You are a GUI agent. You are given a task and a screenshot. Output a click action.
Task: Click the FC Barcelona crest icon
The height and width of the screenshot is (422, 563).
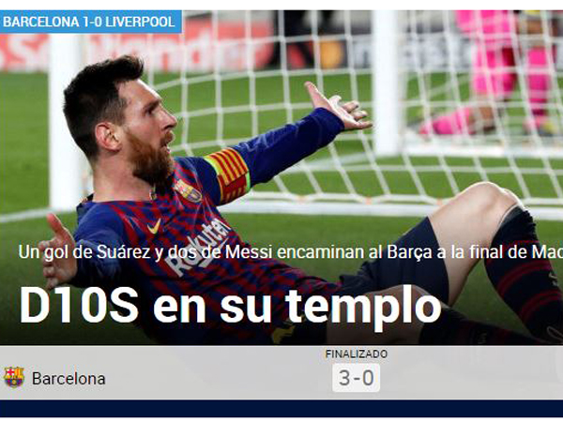[14, 377]
